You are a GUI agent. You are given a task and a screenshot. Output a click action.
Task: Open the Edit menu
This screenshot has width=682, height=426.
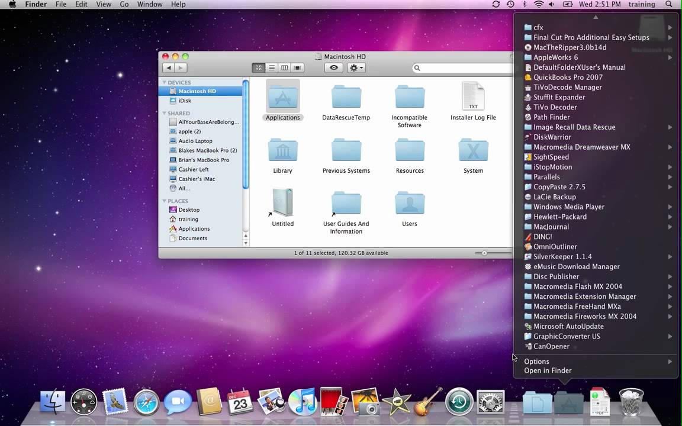[x=81, y=4]
